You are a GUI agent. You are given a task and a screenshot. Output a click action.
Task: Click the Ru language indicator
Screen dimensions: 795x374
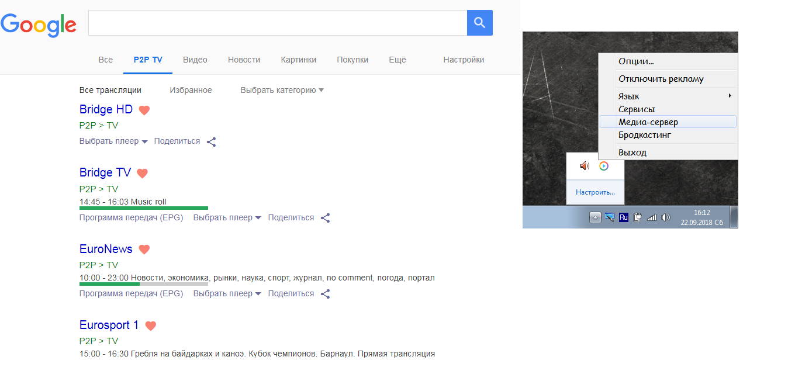coord(624,217)
